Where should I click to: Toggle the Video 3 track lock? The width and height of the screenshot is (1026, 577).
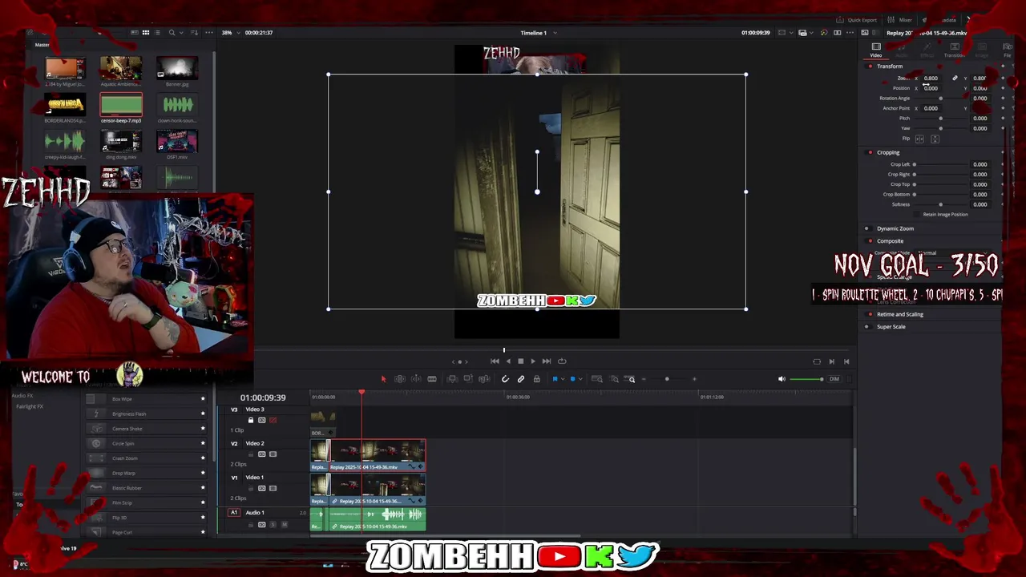pos(250,420)
